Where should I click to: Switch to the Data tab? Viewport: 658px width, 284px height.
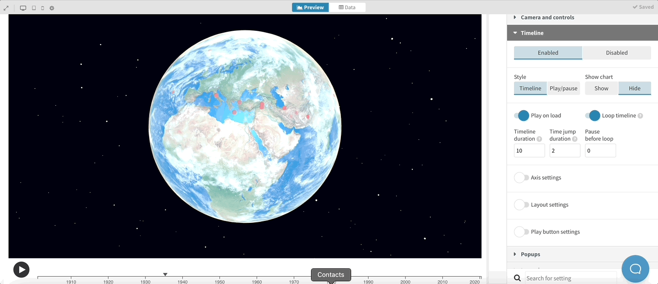(x=347, y=7)
